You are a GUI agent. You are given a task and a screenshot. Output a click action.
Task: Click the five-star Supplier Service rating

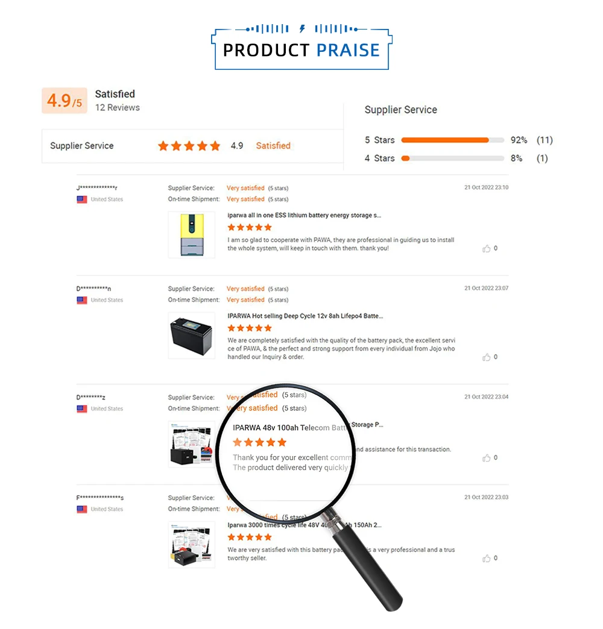pos(189,146)
